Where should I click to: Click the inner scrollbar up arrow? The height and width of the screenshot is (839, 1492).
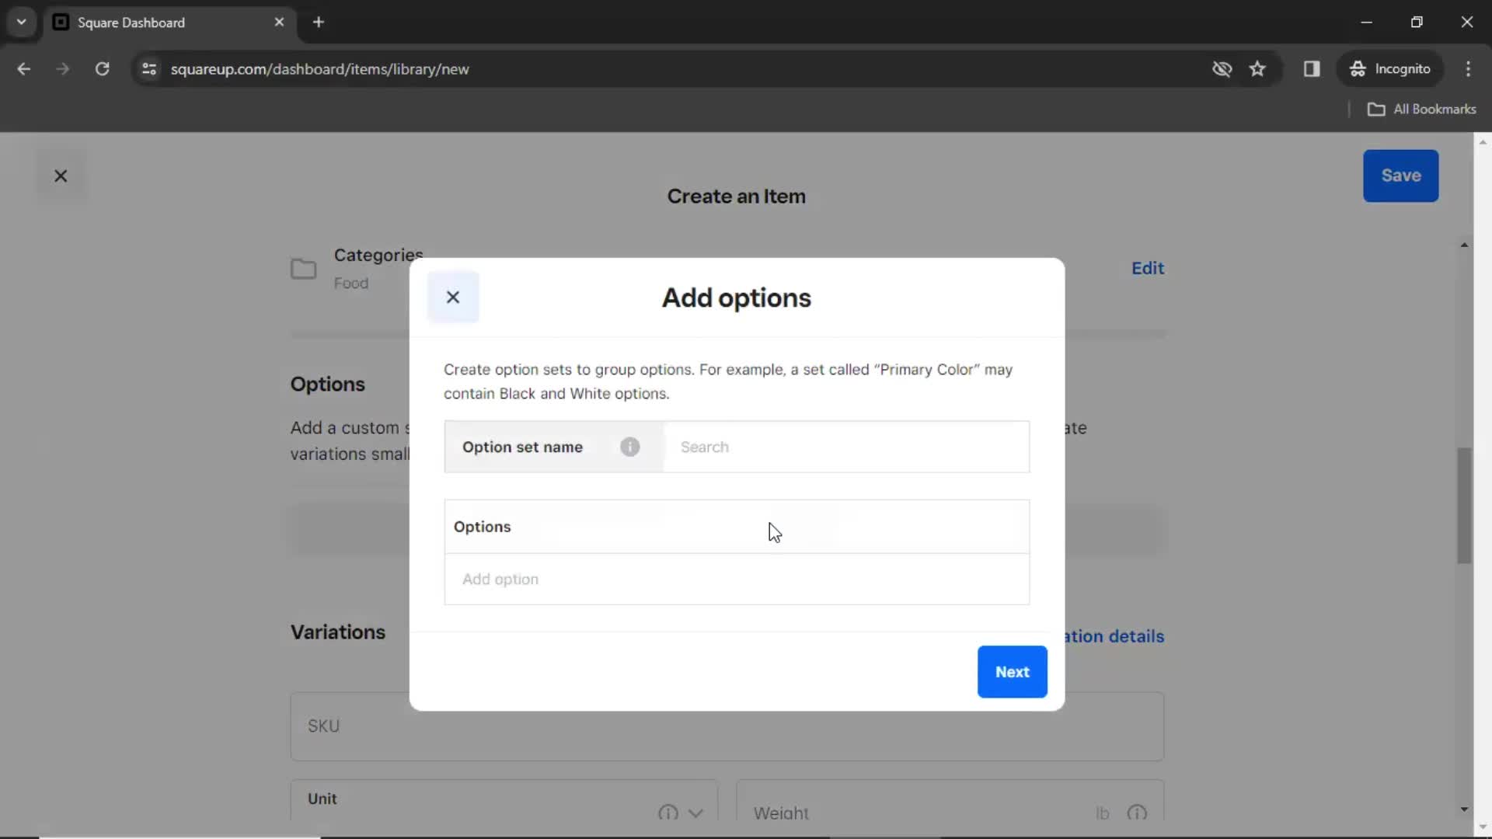pos(1464,245)
